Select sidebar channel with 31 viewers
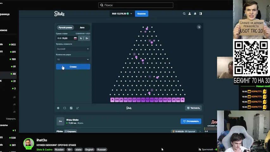The height and width of the screenshot is (152, 270). click(8, 81)
